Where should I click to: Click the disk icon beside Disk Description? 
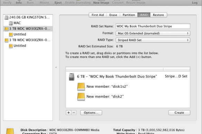coord(10,131)
